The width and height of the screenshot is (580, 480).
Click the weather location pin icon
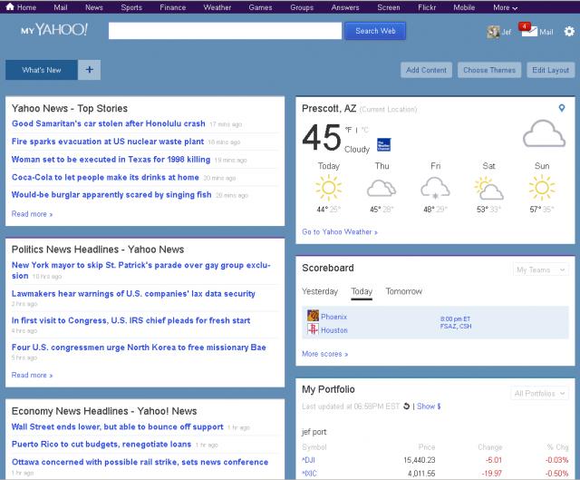(x=562, y=108)
